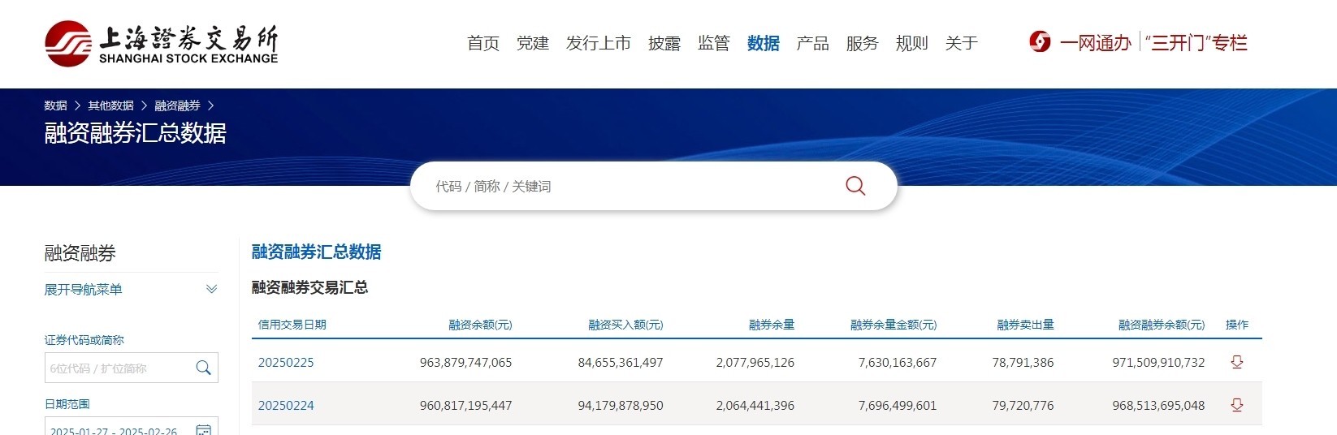Click the 融资融券 breadcrumb link
1337x435 pixels.
(177, 106)
